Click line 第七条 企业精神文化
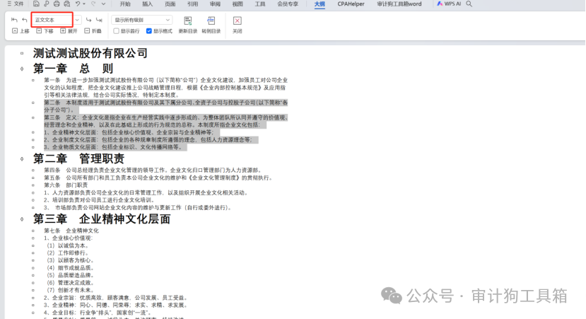 point(71,231)
